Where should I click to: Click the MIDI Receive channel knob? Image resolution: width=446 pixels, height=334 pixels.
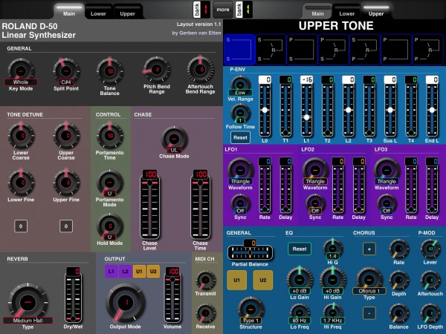(206, 313)
